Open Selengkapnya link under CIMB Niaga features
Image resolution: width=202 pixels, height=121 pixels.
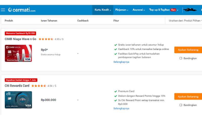click(x=121, y=62)
